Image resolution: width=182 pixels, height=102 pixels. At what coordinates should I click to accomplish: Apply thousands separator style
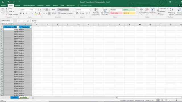pyautogui.click(x=83, y=13)
